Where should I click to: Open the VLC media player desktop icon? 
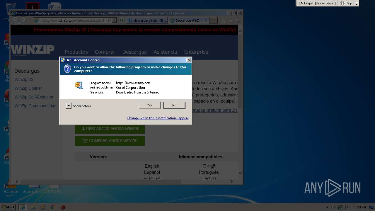pos(10,190)
